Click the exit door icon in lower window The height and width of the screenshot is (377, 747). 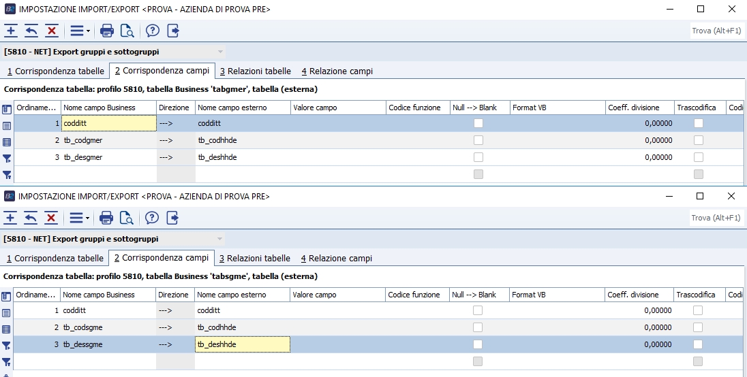[x=172, y=218]
